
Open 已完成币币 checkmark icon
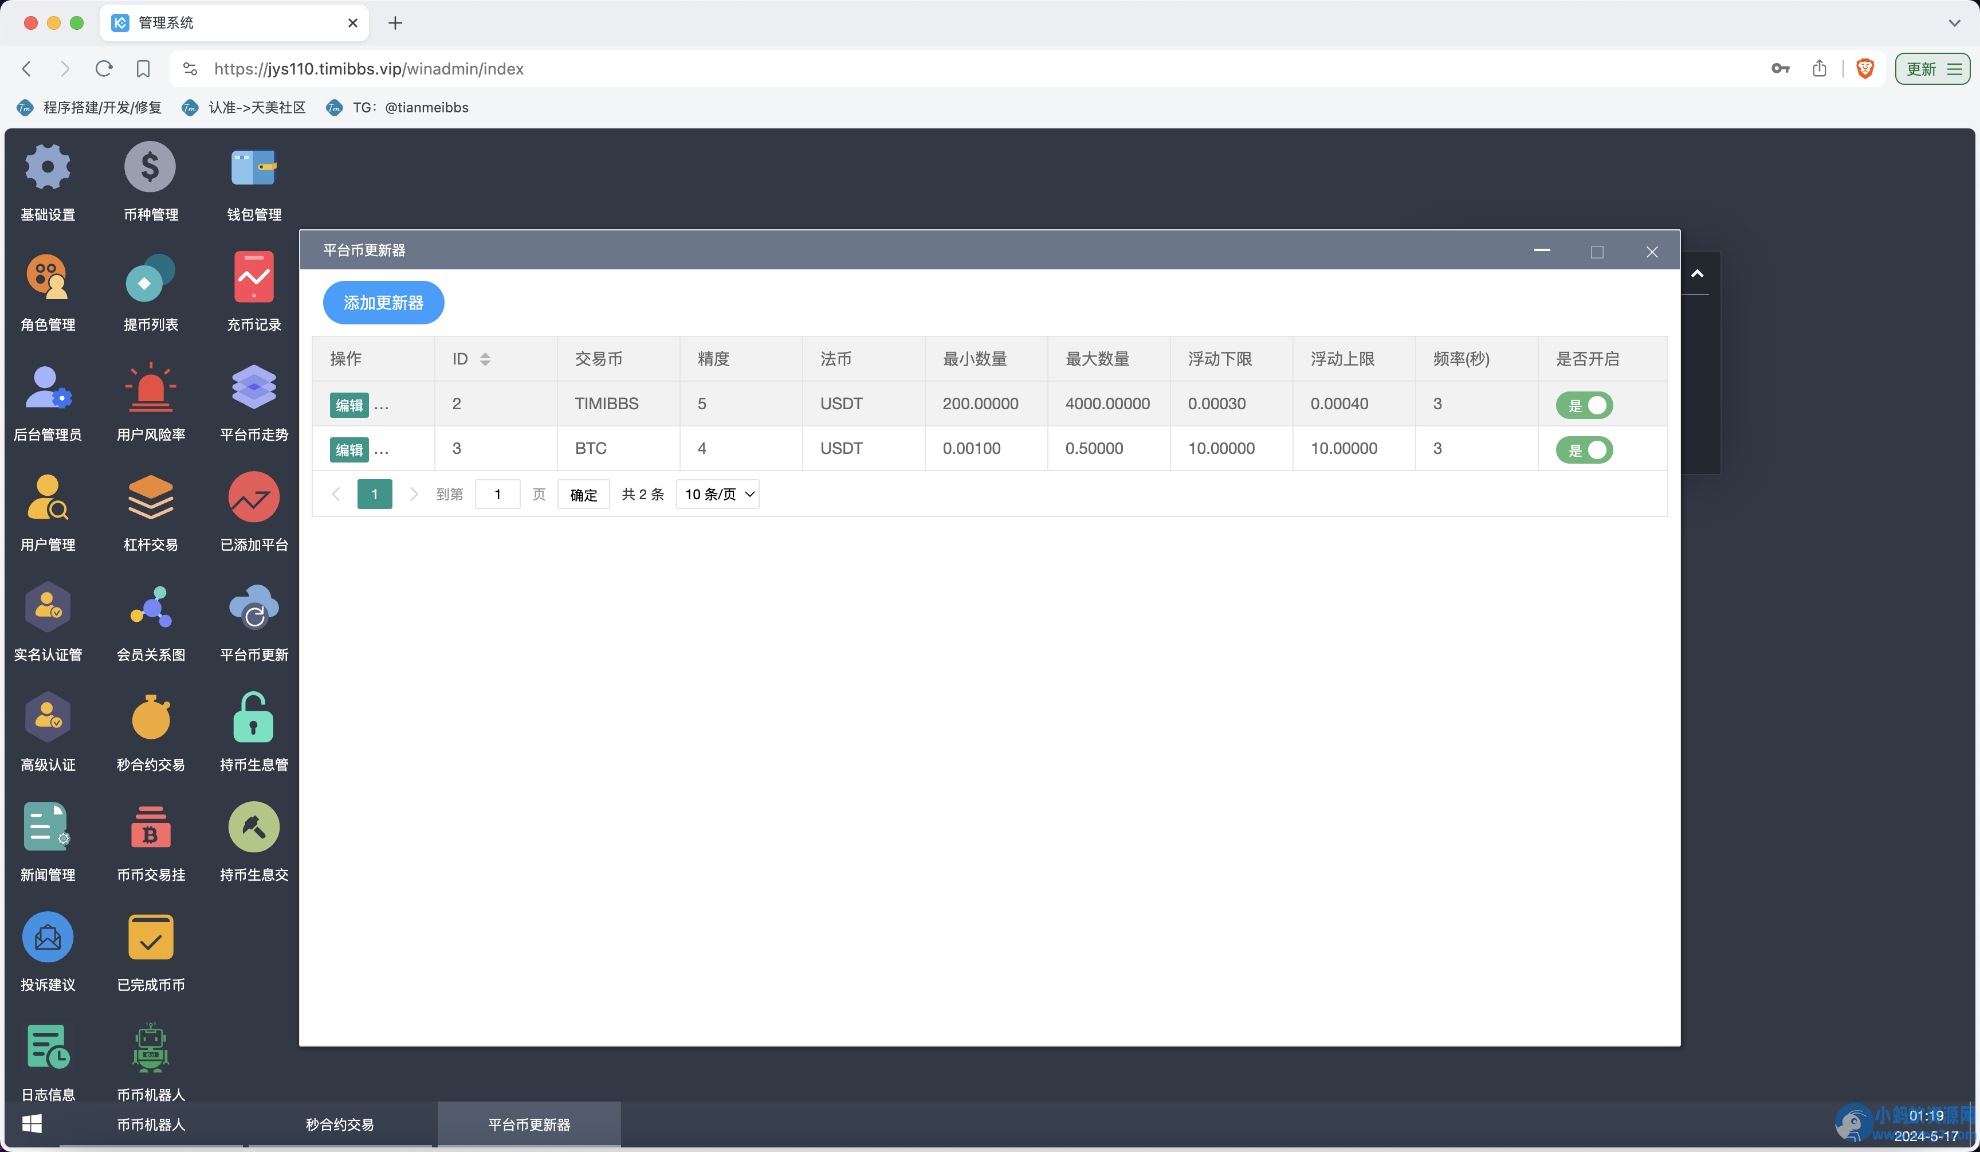pyautogui.click(x=150, y=937)
